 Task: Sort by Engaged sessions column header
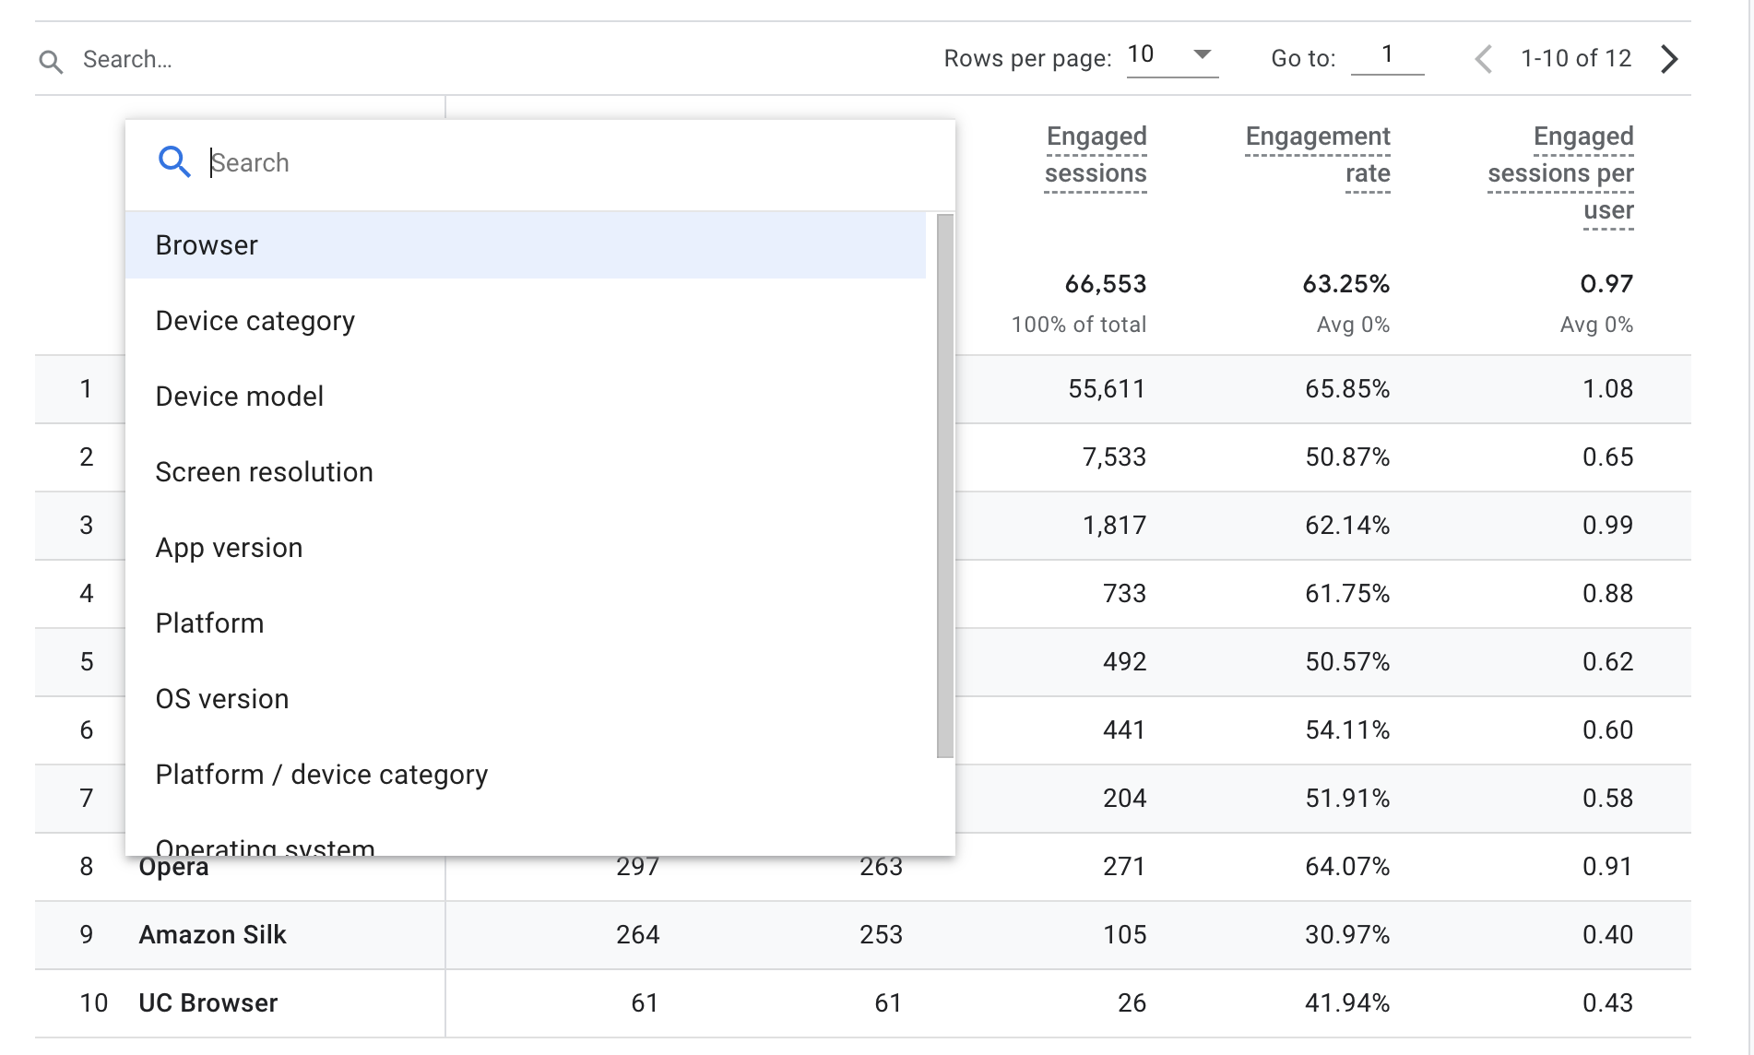pos(1096,155)
